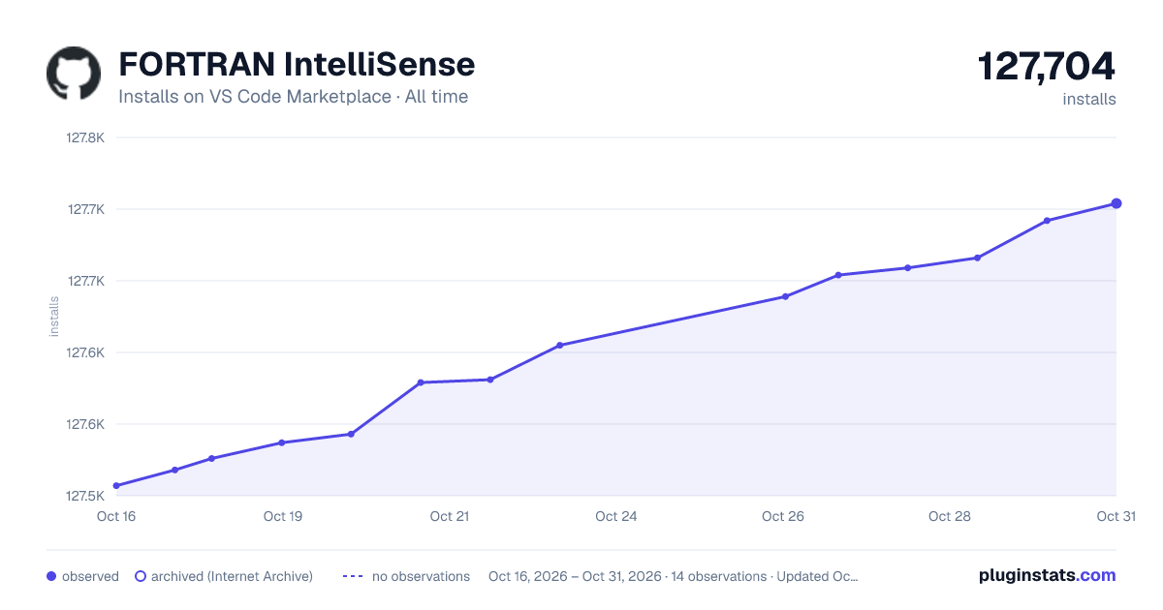Viewport: 1163px width, 610px height.
Task: Click the date range and observations text
Action: [x=674, y=576]
